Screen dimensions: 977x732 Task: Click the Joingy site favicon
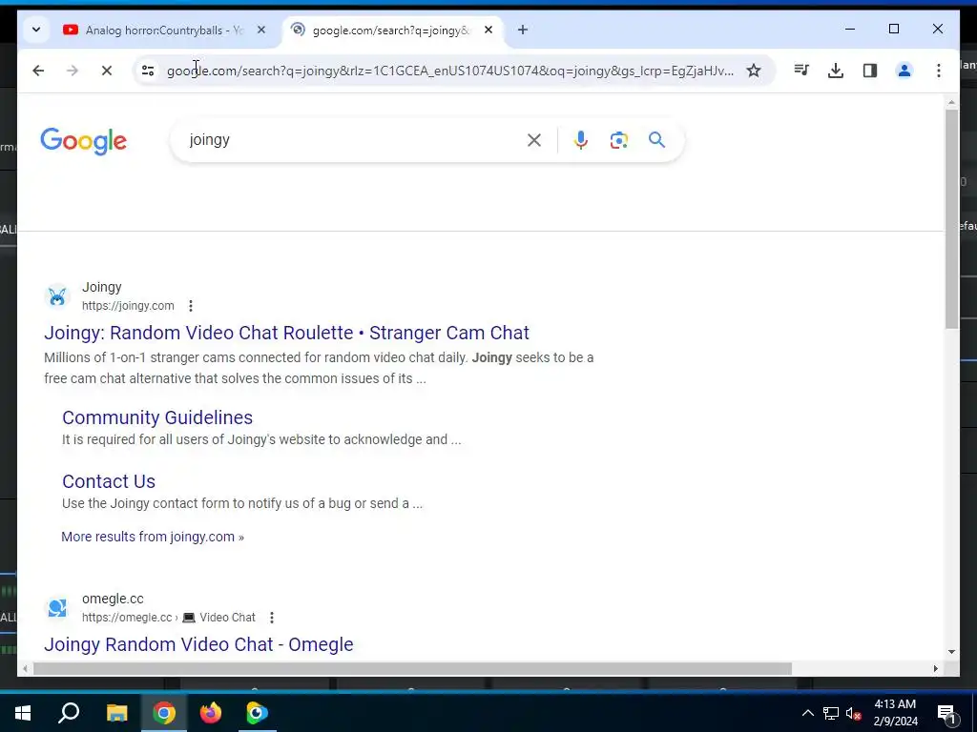[x=57, y=296]
